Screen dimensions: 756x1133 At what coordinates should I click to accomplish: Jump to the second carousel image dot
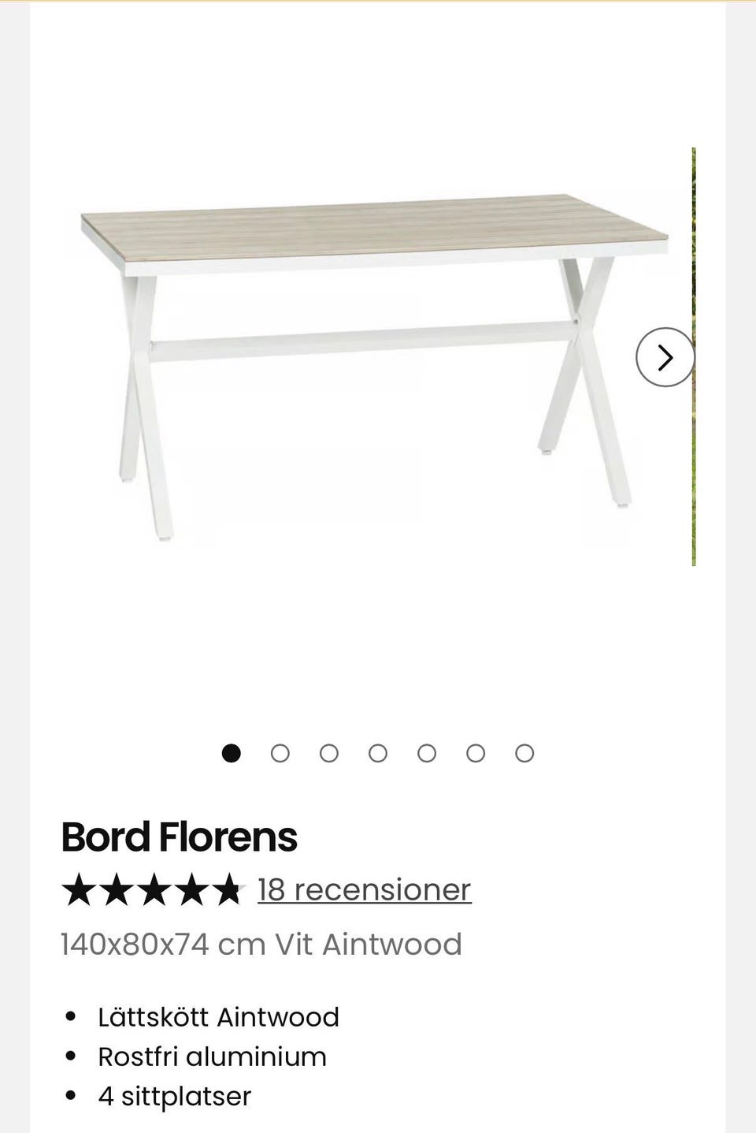point(280,754)
